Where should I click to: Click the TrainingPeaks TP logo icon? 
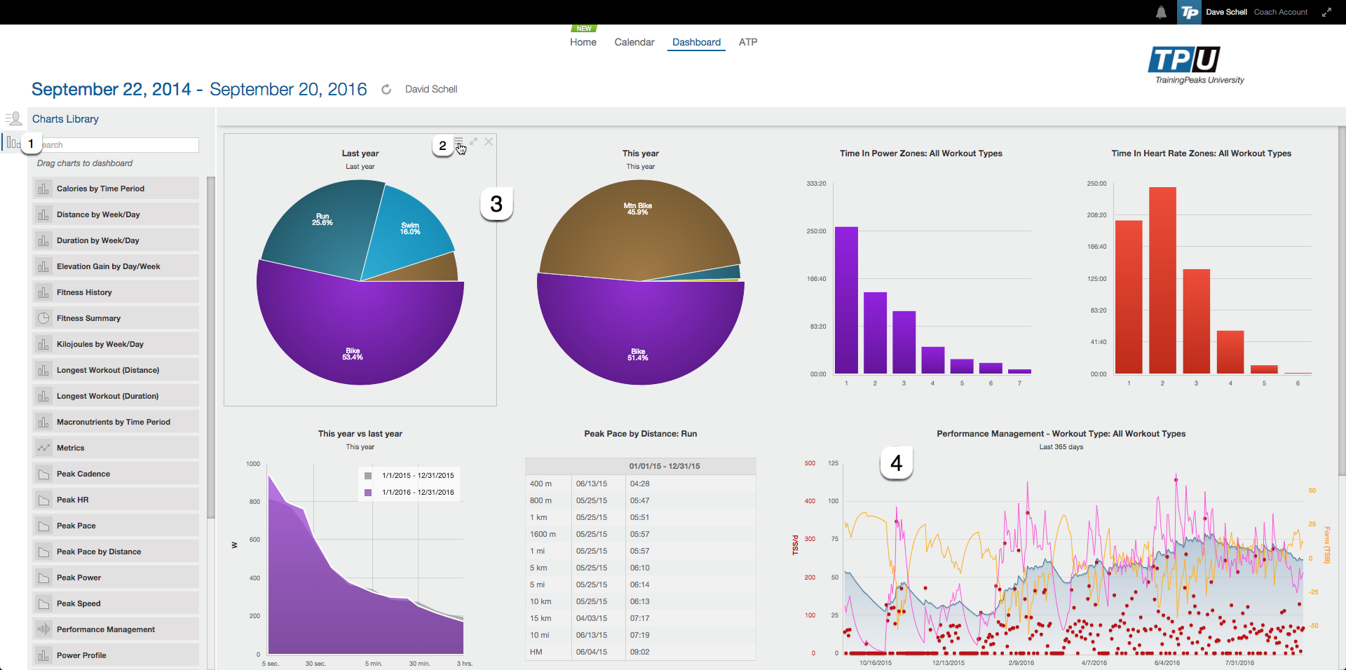point(1190,12)
